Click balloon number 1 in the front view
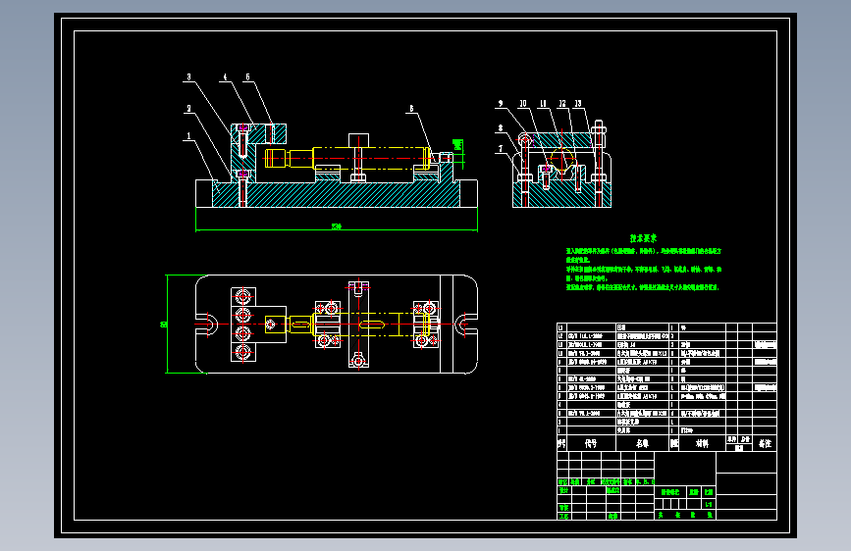 (x=188, y=136)
